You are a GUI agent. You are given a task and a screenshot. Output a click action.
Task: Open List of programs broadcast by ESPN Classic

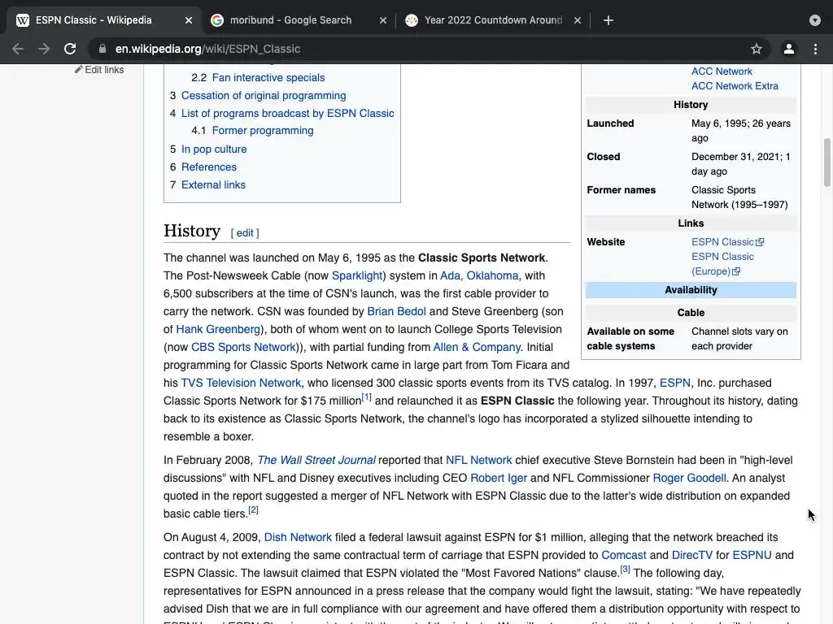287,113
